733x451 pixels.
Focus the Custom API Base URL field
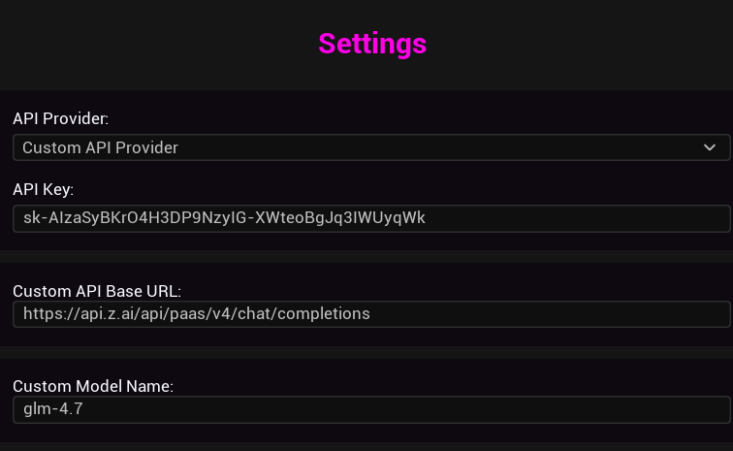370,314
